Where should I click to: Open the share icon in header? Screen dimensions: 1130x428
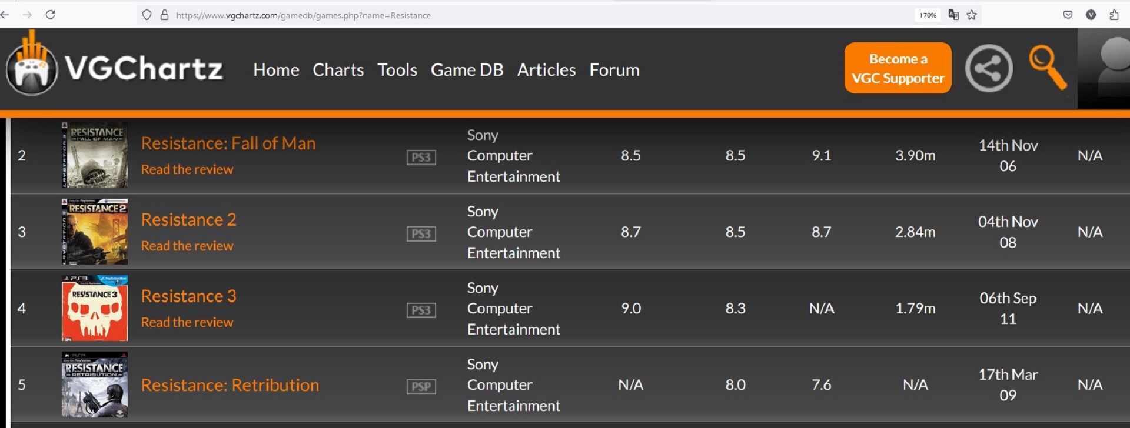pos(989,68)
